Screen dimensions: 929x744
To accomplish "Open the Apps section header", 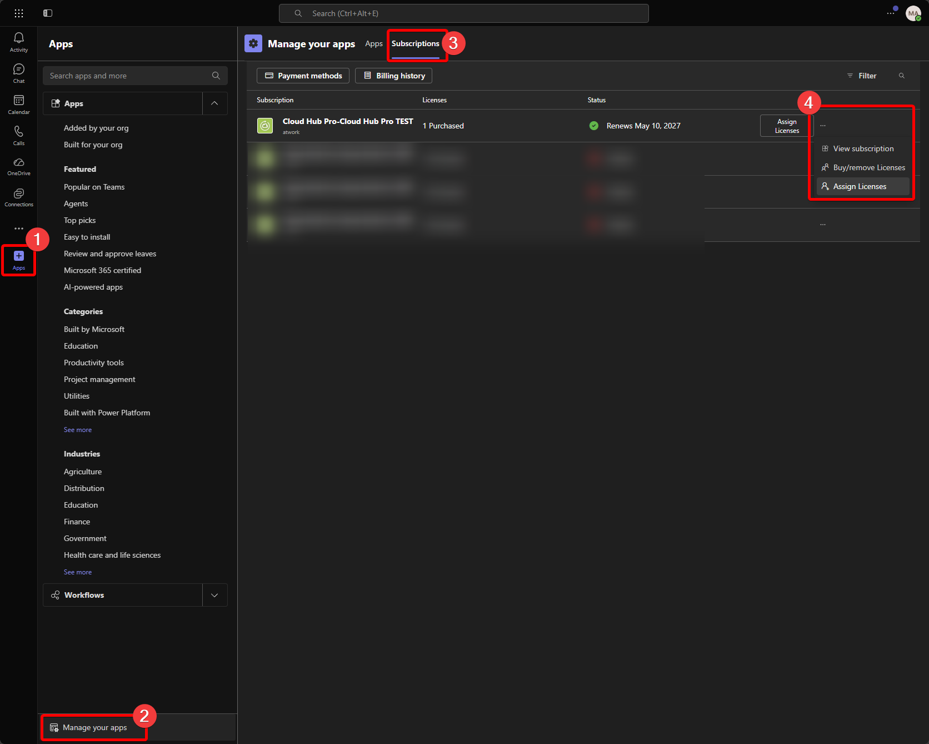I will coord(123,103).
